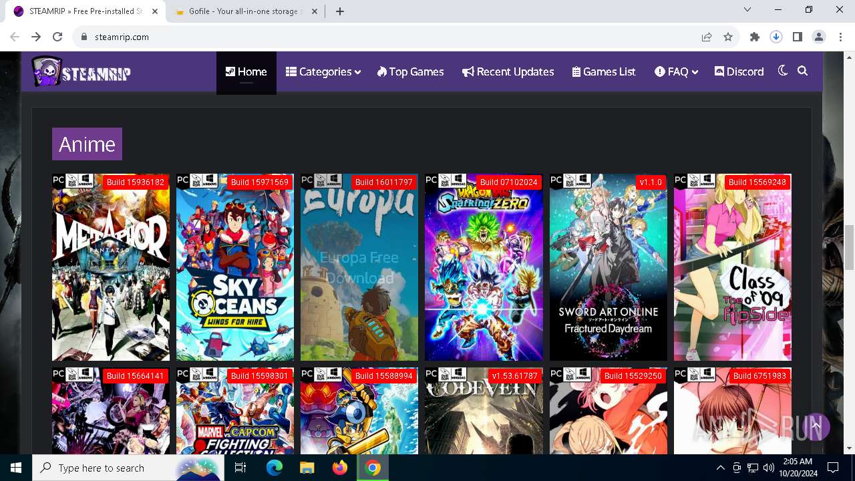855x481 pixels.
Task: Click the Build 15569248 badge
Action: pyautogui.click(x=757, y=182)
